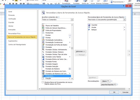
Task: Open the Centro de Fidedignidade category
Action: pos(17,45)
